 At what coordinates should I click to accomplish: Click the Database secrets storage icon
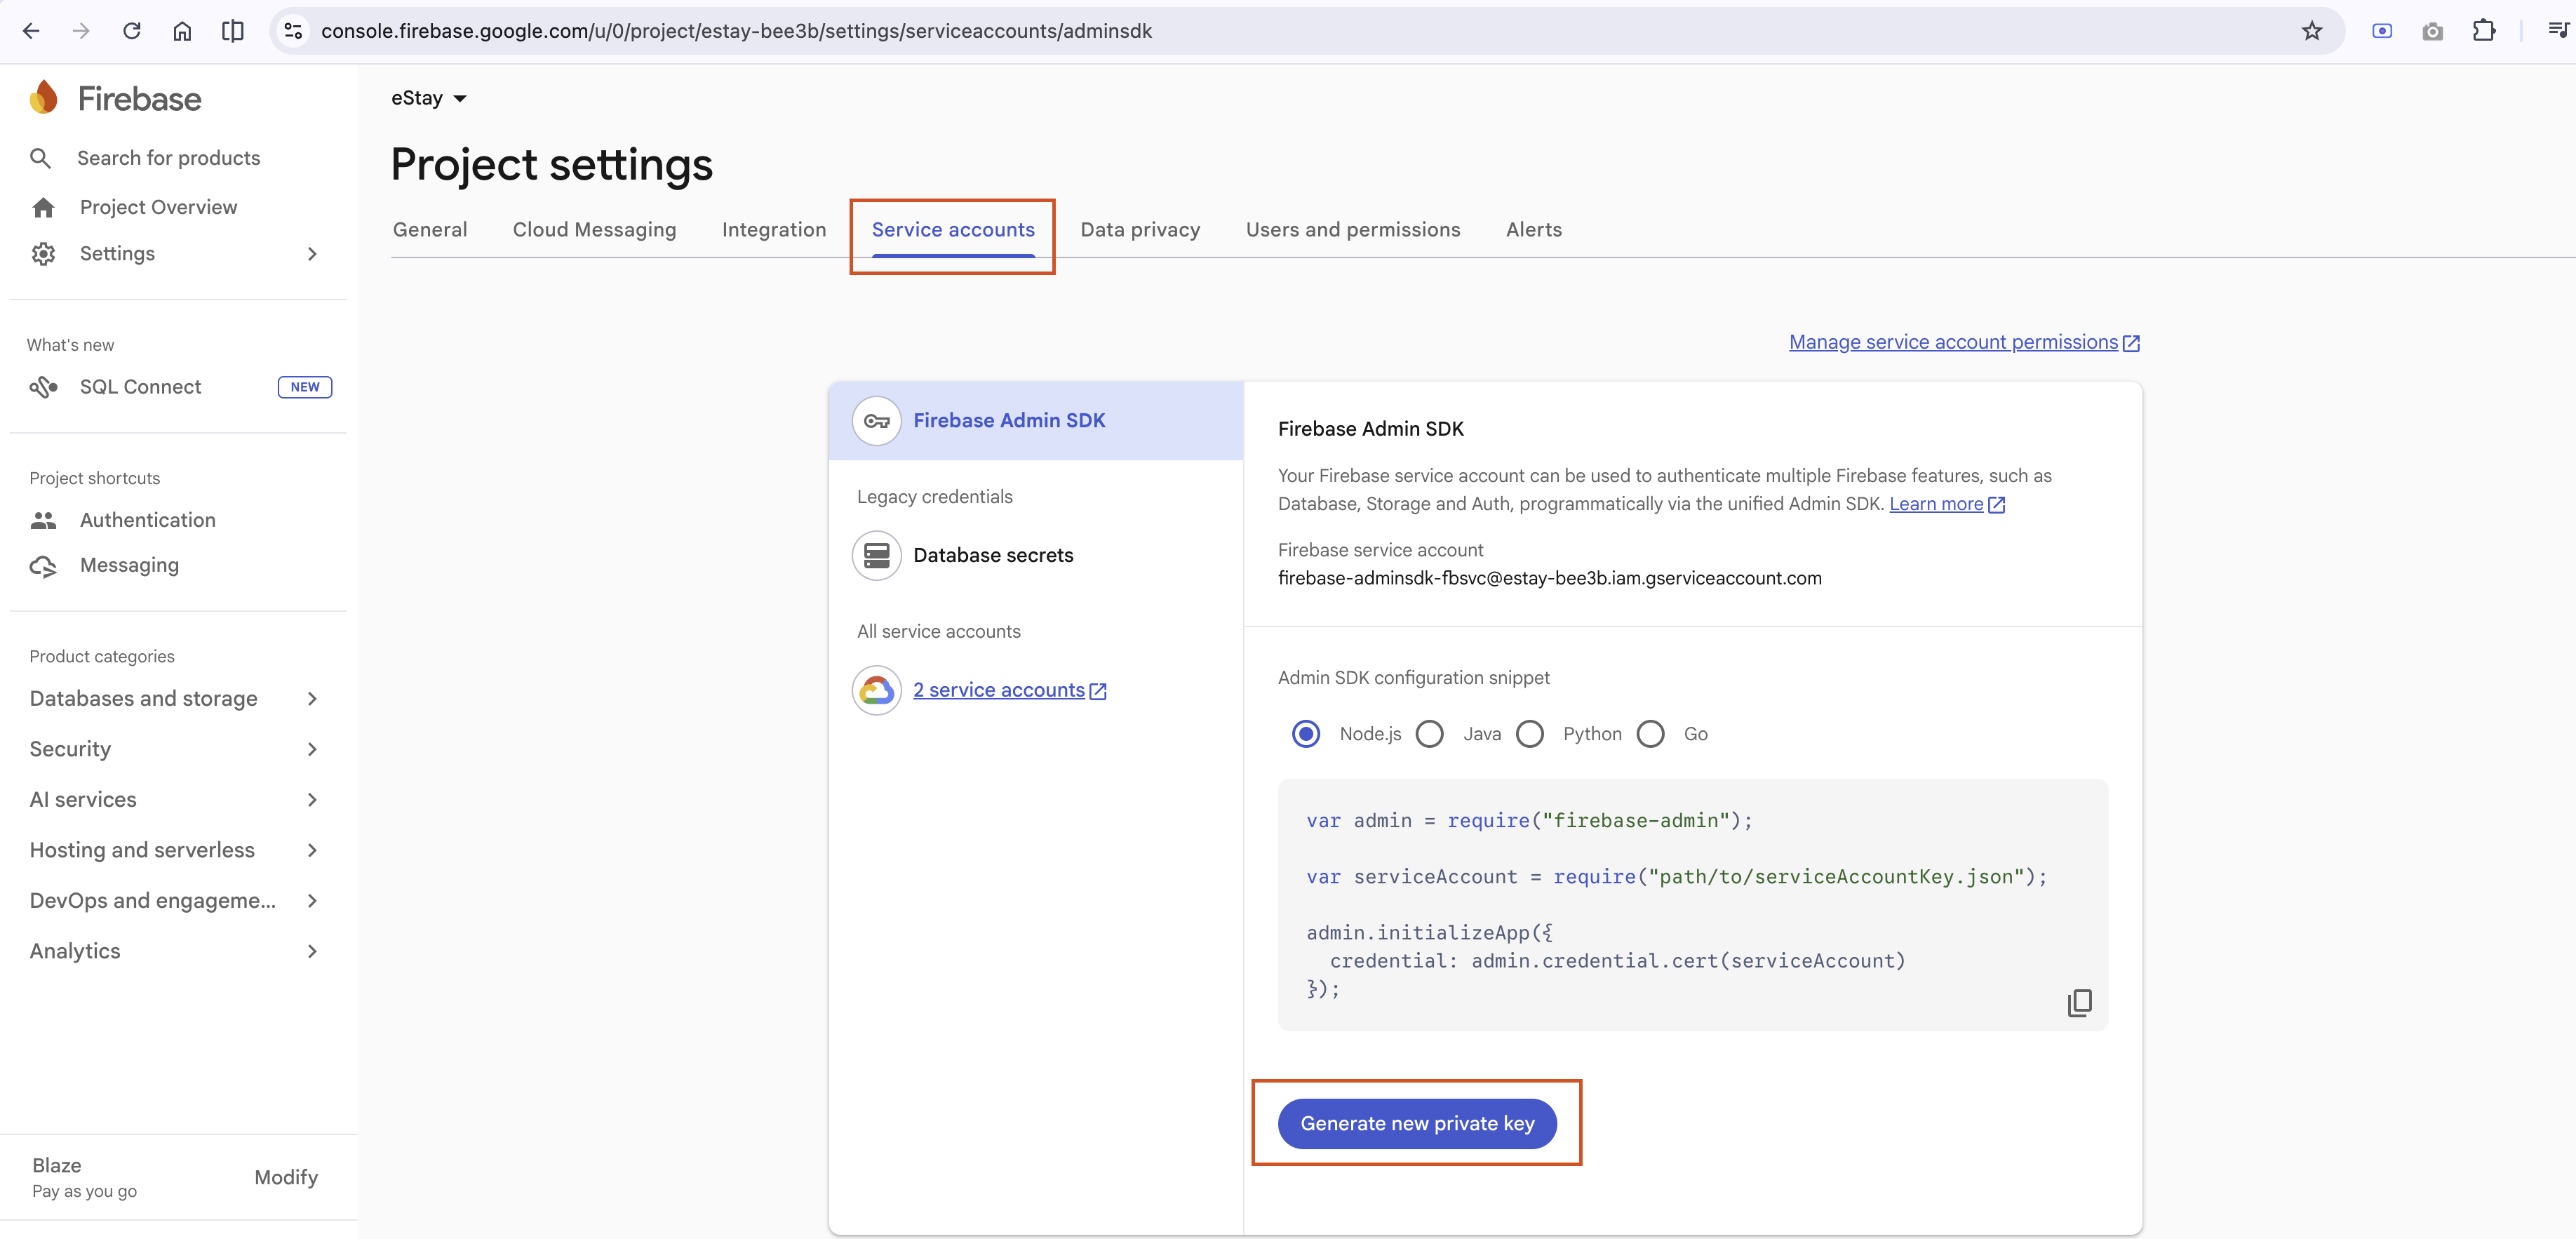[x=877, y=555]
